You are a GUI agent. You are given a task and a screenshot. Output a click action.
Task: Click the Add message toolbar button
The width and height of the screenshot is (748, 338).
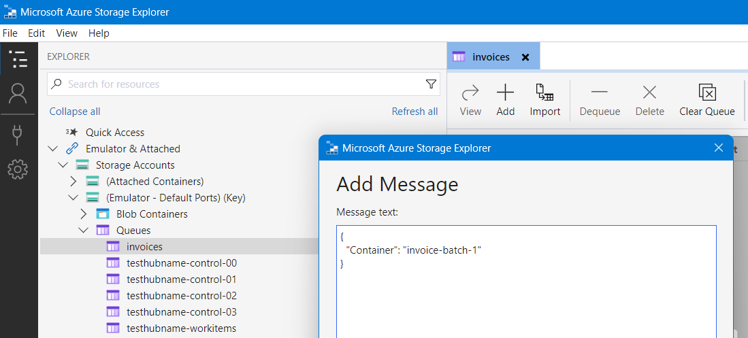[505, 100]
